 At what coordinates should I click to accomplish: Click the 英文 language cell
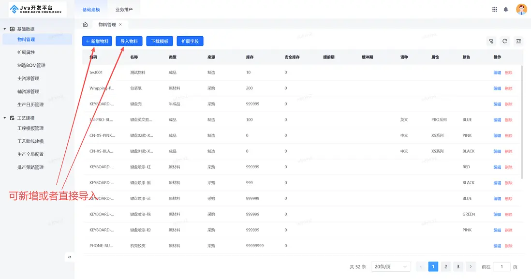click(x=404, y=120)
